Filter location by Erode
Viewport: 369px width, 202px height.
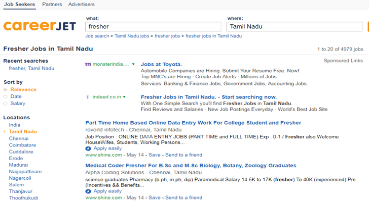(x=16, y=159)
